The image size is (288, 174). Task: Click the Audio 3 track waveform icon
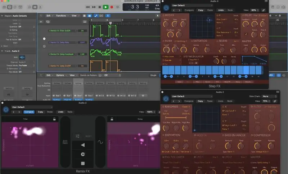pos(22,58)
